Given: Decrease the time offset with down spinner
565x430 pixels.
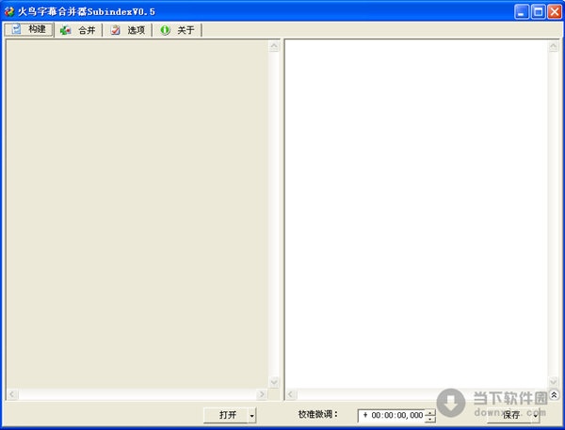Looking at the screenshot, I should tap(430, 419).
